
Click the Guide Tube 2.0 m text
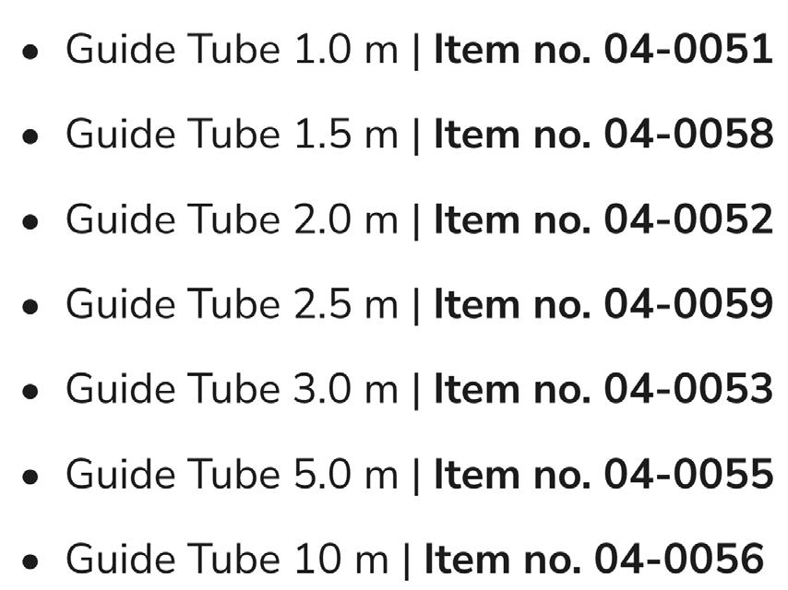pos(232,219)
